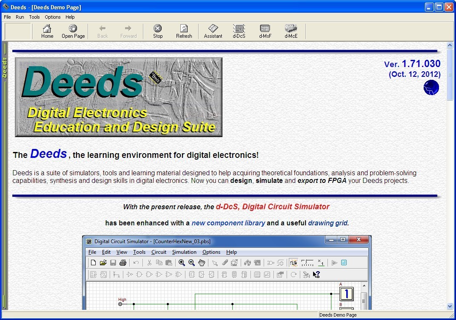Click the page vertical scrollbar thumb
This screenshot has height=320, width=456.
pos(450,74)
